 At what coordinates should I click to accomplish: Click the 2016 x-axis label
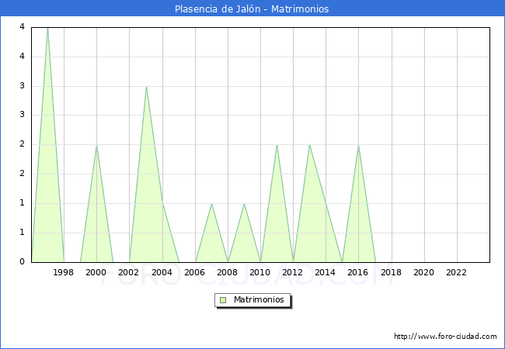point(358,272)
